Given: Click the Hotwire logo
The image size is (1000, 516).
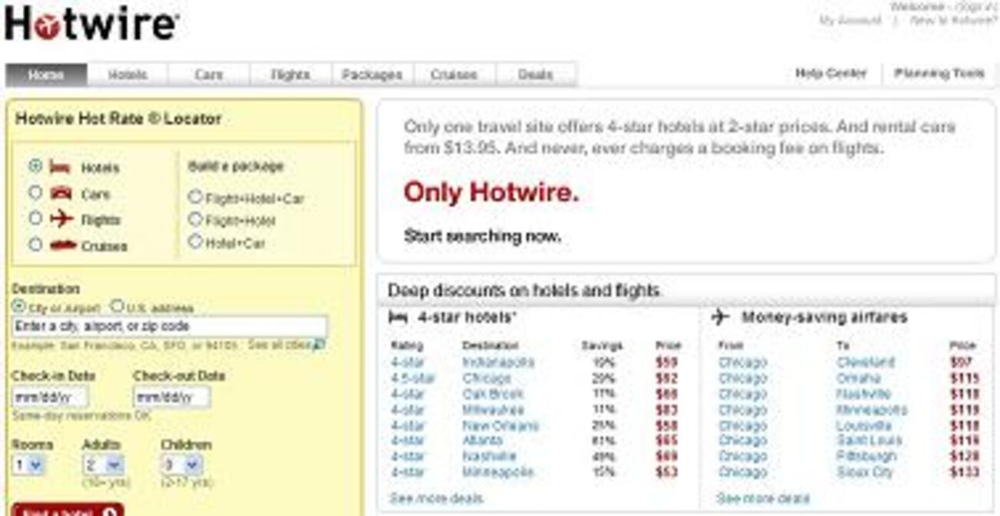Looking at the screenshot, I should tap(92, 24).
